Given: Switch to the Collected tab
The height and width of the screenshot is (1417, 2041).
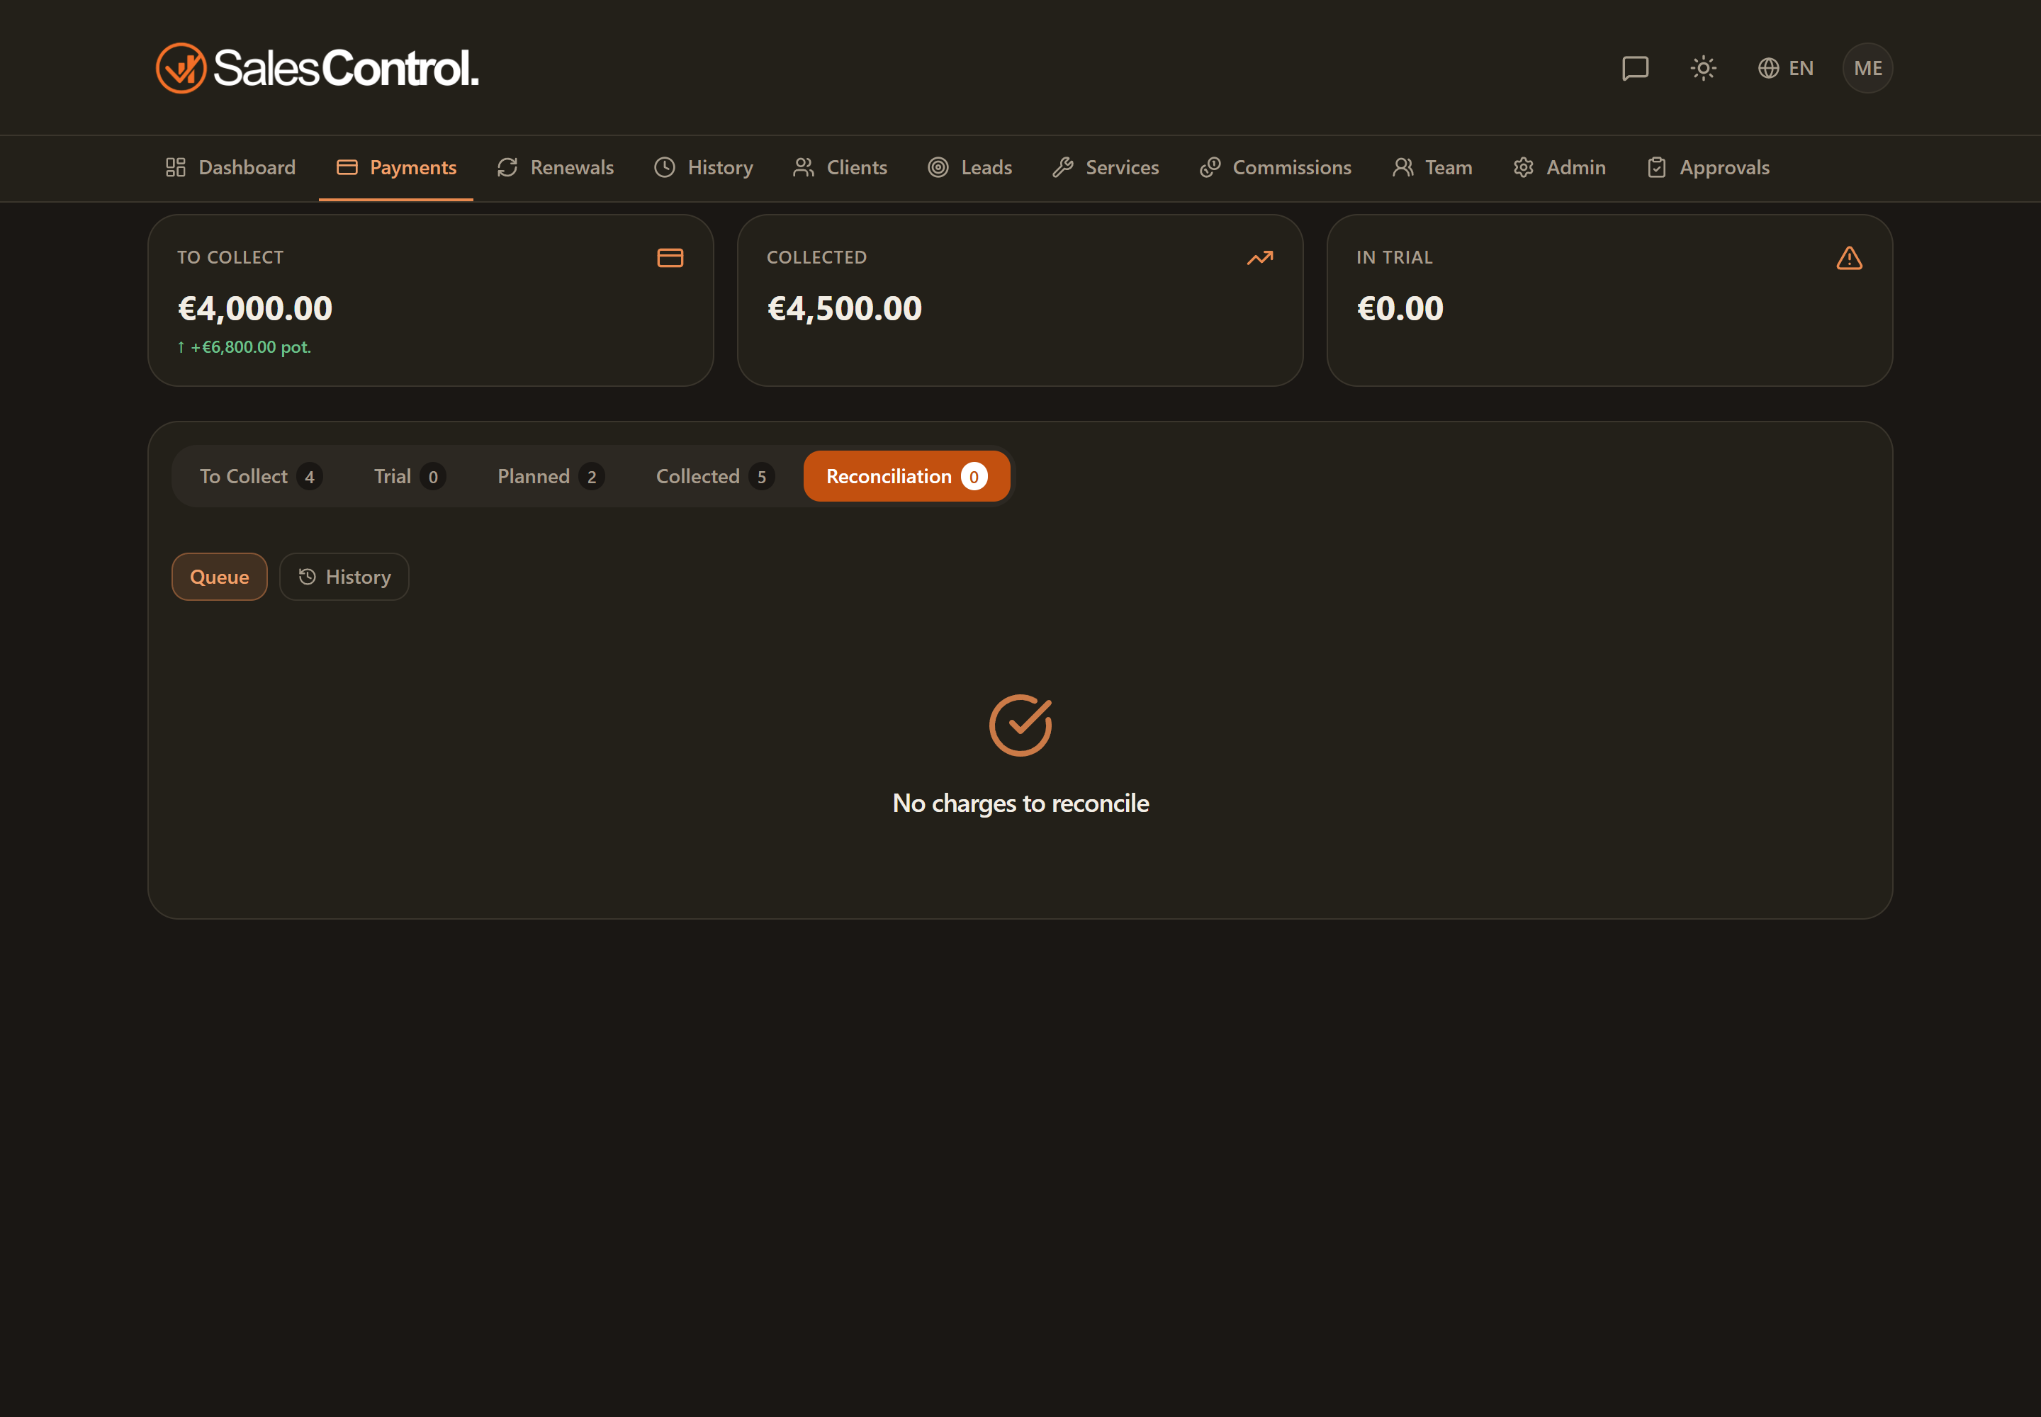Looking at the screenshot, I should (715, 477).
